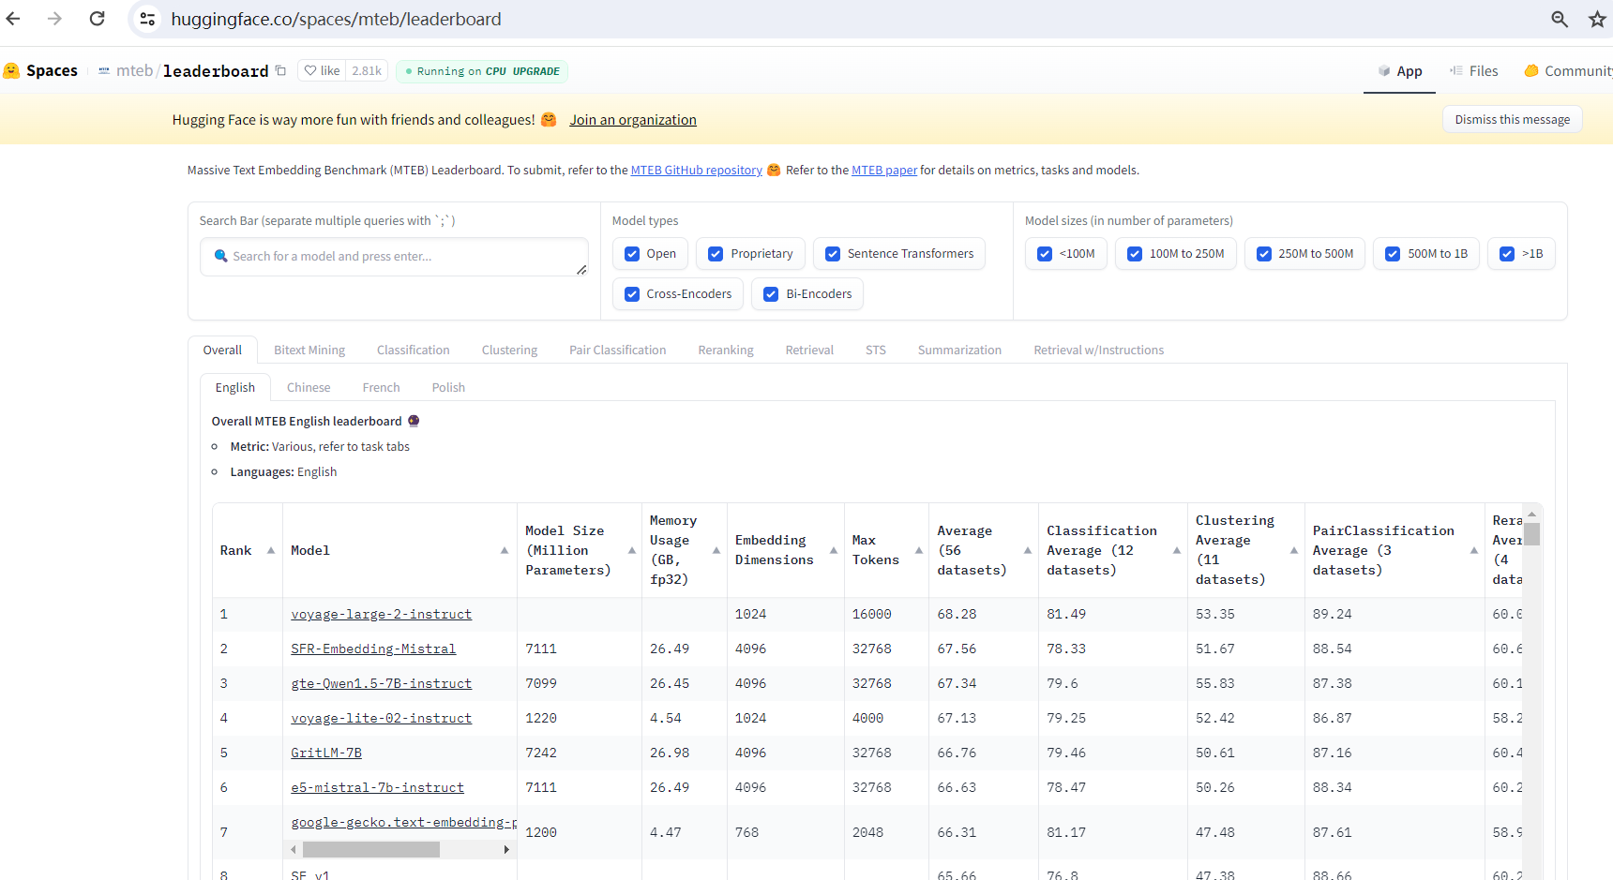Screen dimensions: 1613x880
Task: Switch to the Chinese language tab
Action: (309, 387)
